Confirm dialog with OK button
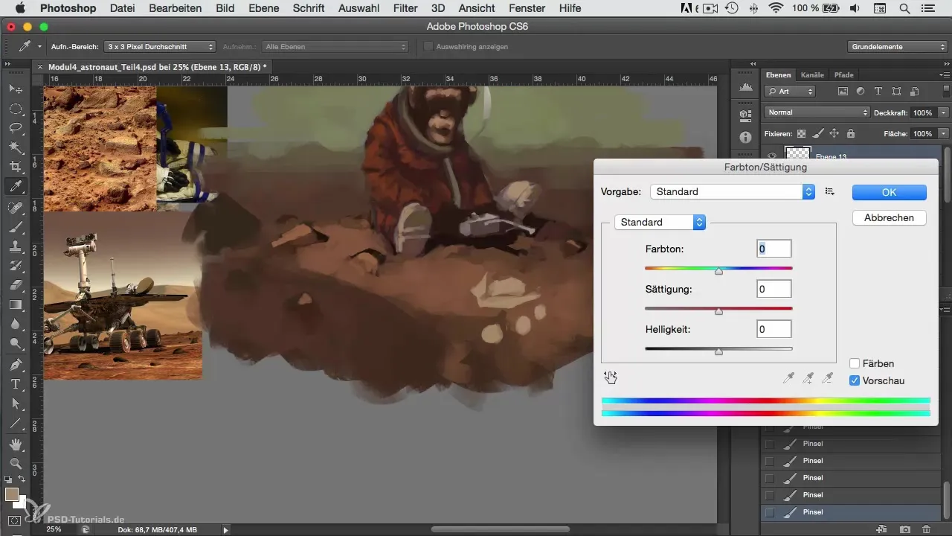Image resolution: width=952 pixels, height=536 pixels. coord(889,191)
